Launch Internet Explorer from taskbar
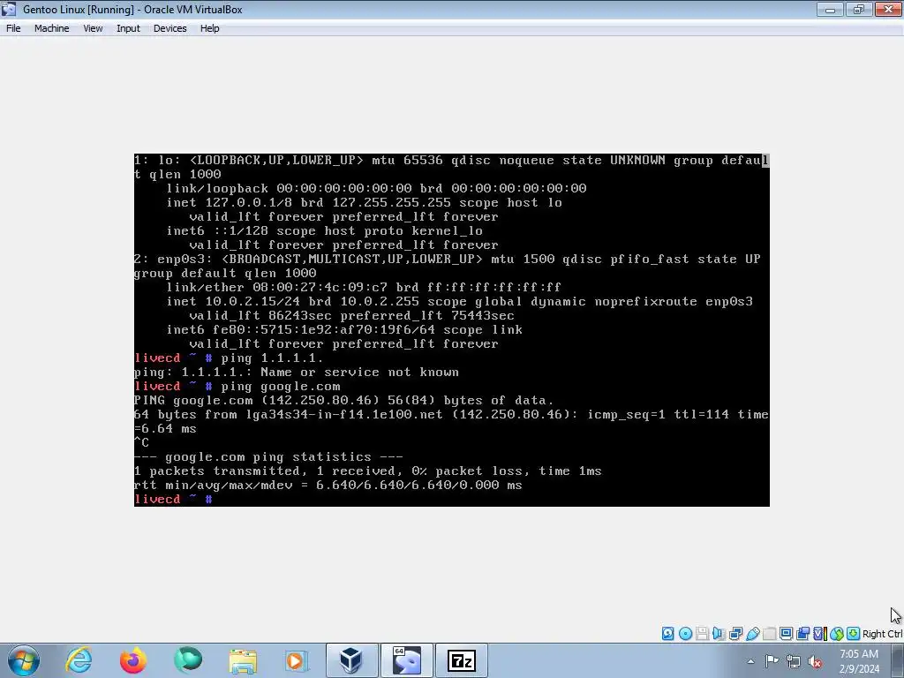The width and height of the screenshot is (904, 678). (x=79, y=660)
